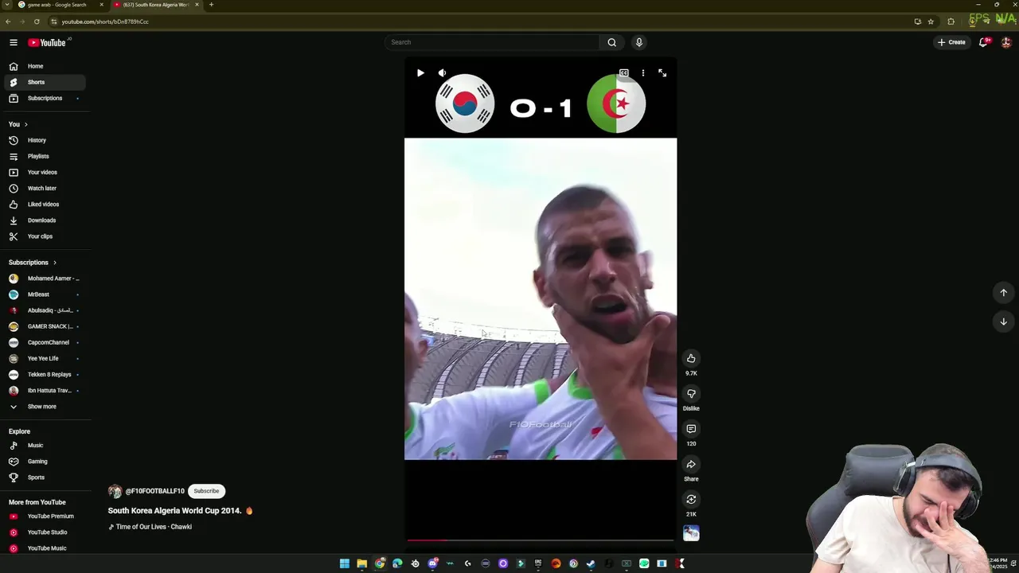Open the YouTube account avatar menu
Image resolution: width=1019 pixels, height=573 pixels.
pyautogui.click(x=1006, y=42)
